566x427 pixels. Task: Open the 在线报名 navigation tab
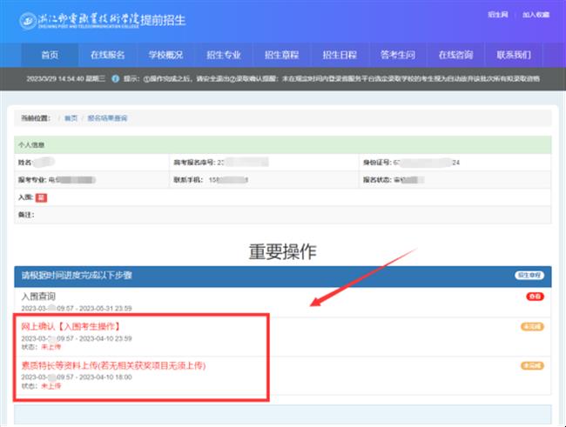(108, 55)
